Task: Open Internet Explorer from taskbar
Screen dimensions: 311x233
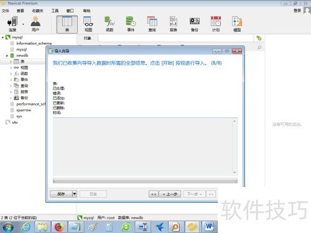Action: 26,227
